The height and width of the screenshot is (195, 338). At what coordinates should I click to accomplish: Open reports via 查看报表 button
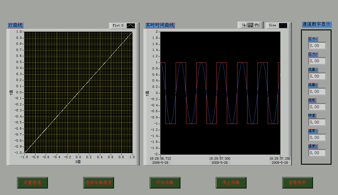point(297,183)
